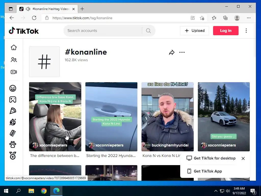This screenshot has width=261, height=196.
Task: Open Windows taskbar search
Action: pyautogui.click(x=18, y=191)
